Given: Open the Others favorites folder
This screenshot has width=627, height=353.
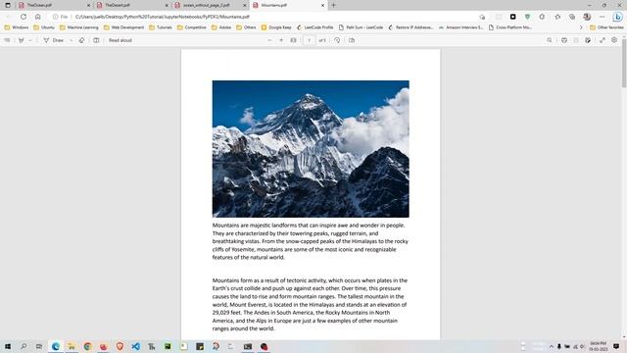Looking at the screenshot, I should point(246,27).
